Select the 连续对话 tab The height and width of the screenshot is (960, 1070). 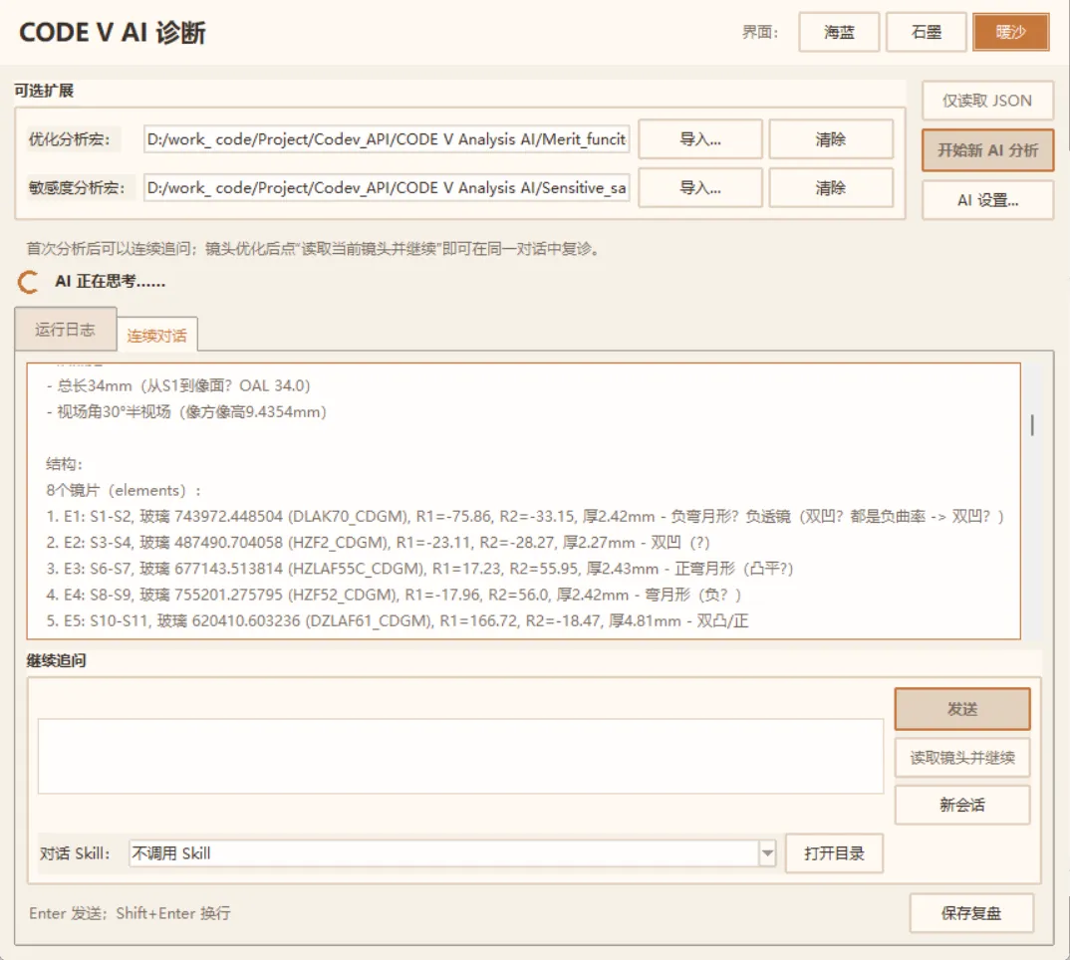tap(157, 335)
